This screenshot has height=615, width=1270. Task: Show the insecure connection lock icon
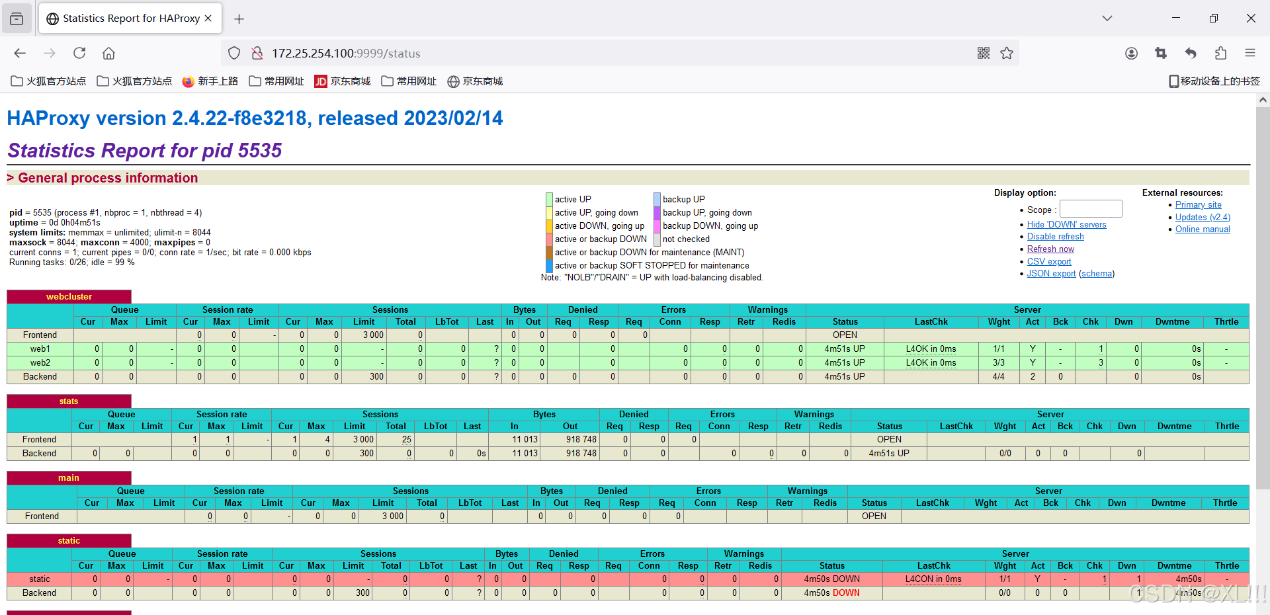tap(257, 54)
